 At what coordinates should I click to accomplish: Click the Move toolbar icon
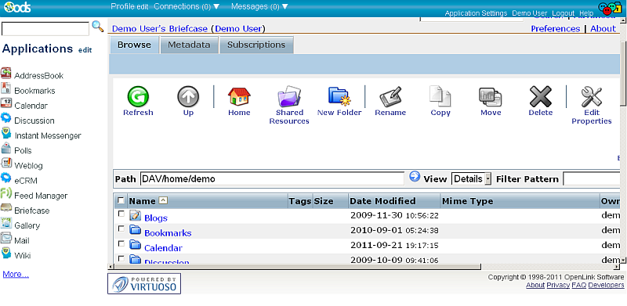point(491,97)
